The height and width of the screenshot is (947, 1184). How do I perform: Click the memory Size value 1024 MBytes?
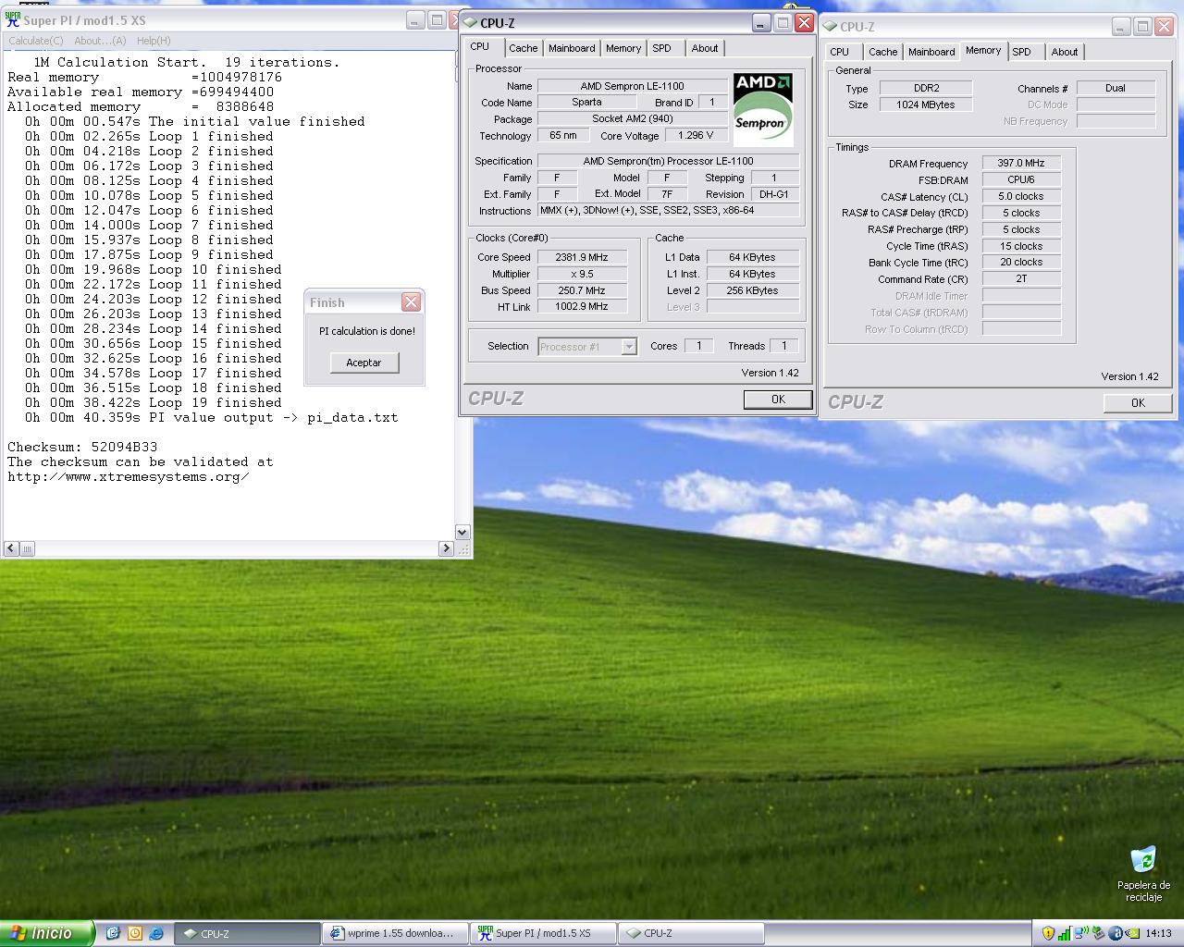coord(926,105)
